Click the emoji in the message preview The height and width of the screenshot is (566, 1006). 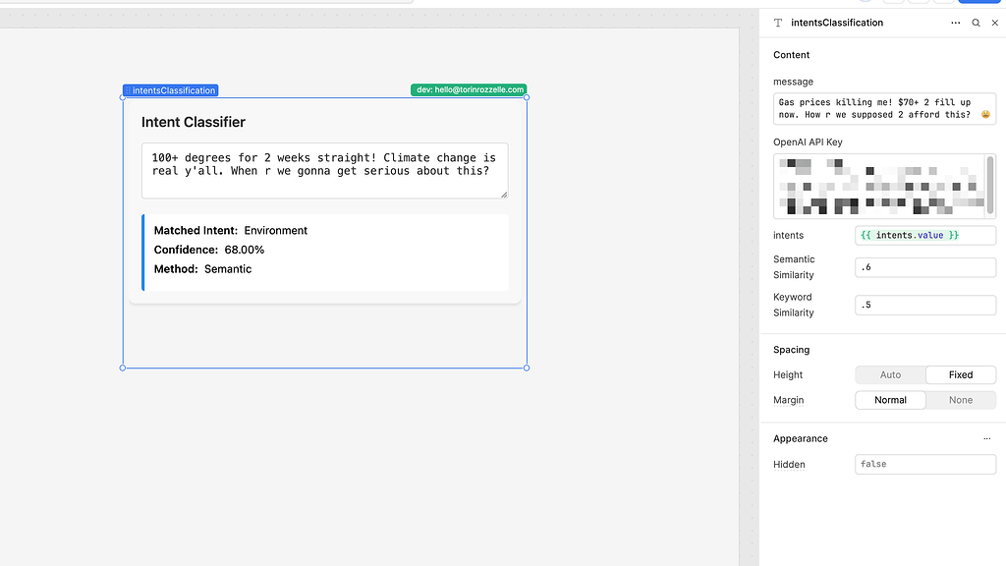click(984, 113)
